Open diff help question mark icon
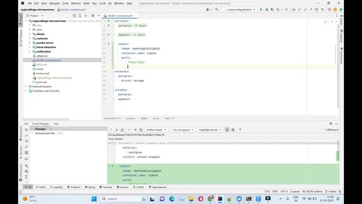 pos(240,130)
